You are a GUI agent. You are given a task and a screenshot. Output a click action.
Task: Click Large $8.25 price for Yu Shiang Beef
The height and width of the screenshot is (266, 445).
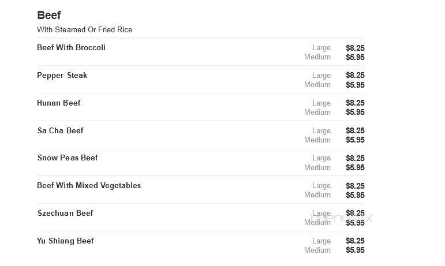(x=355, y=241)
